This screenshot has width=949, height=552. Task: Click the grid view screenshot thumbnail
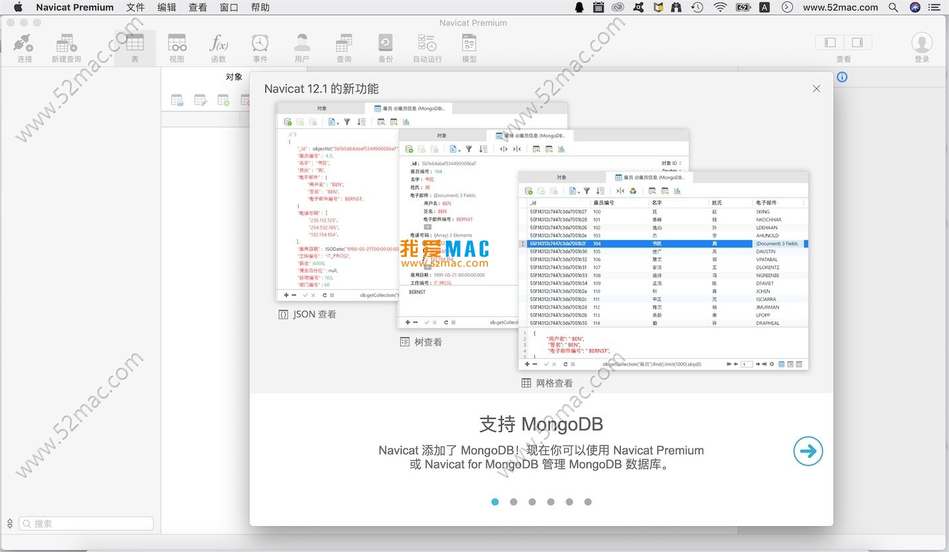pos(663,270)
